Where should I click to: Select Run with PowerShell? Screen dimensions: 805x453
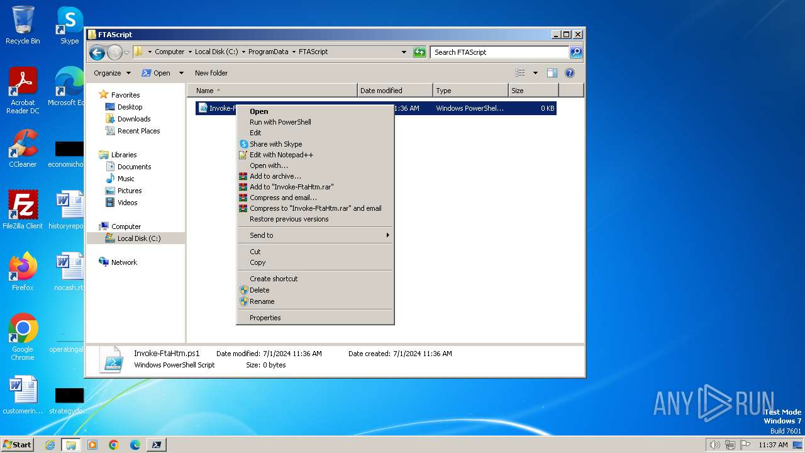pyautogui.click(x=315, y=122)
